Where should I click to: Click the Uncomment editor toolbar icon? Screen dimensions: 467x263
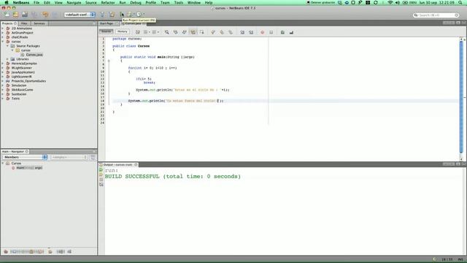click(291, 32)
